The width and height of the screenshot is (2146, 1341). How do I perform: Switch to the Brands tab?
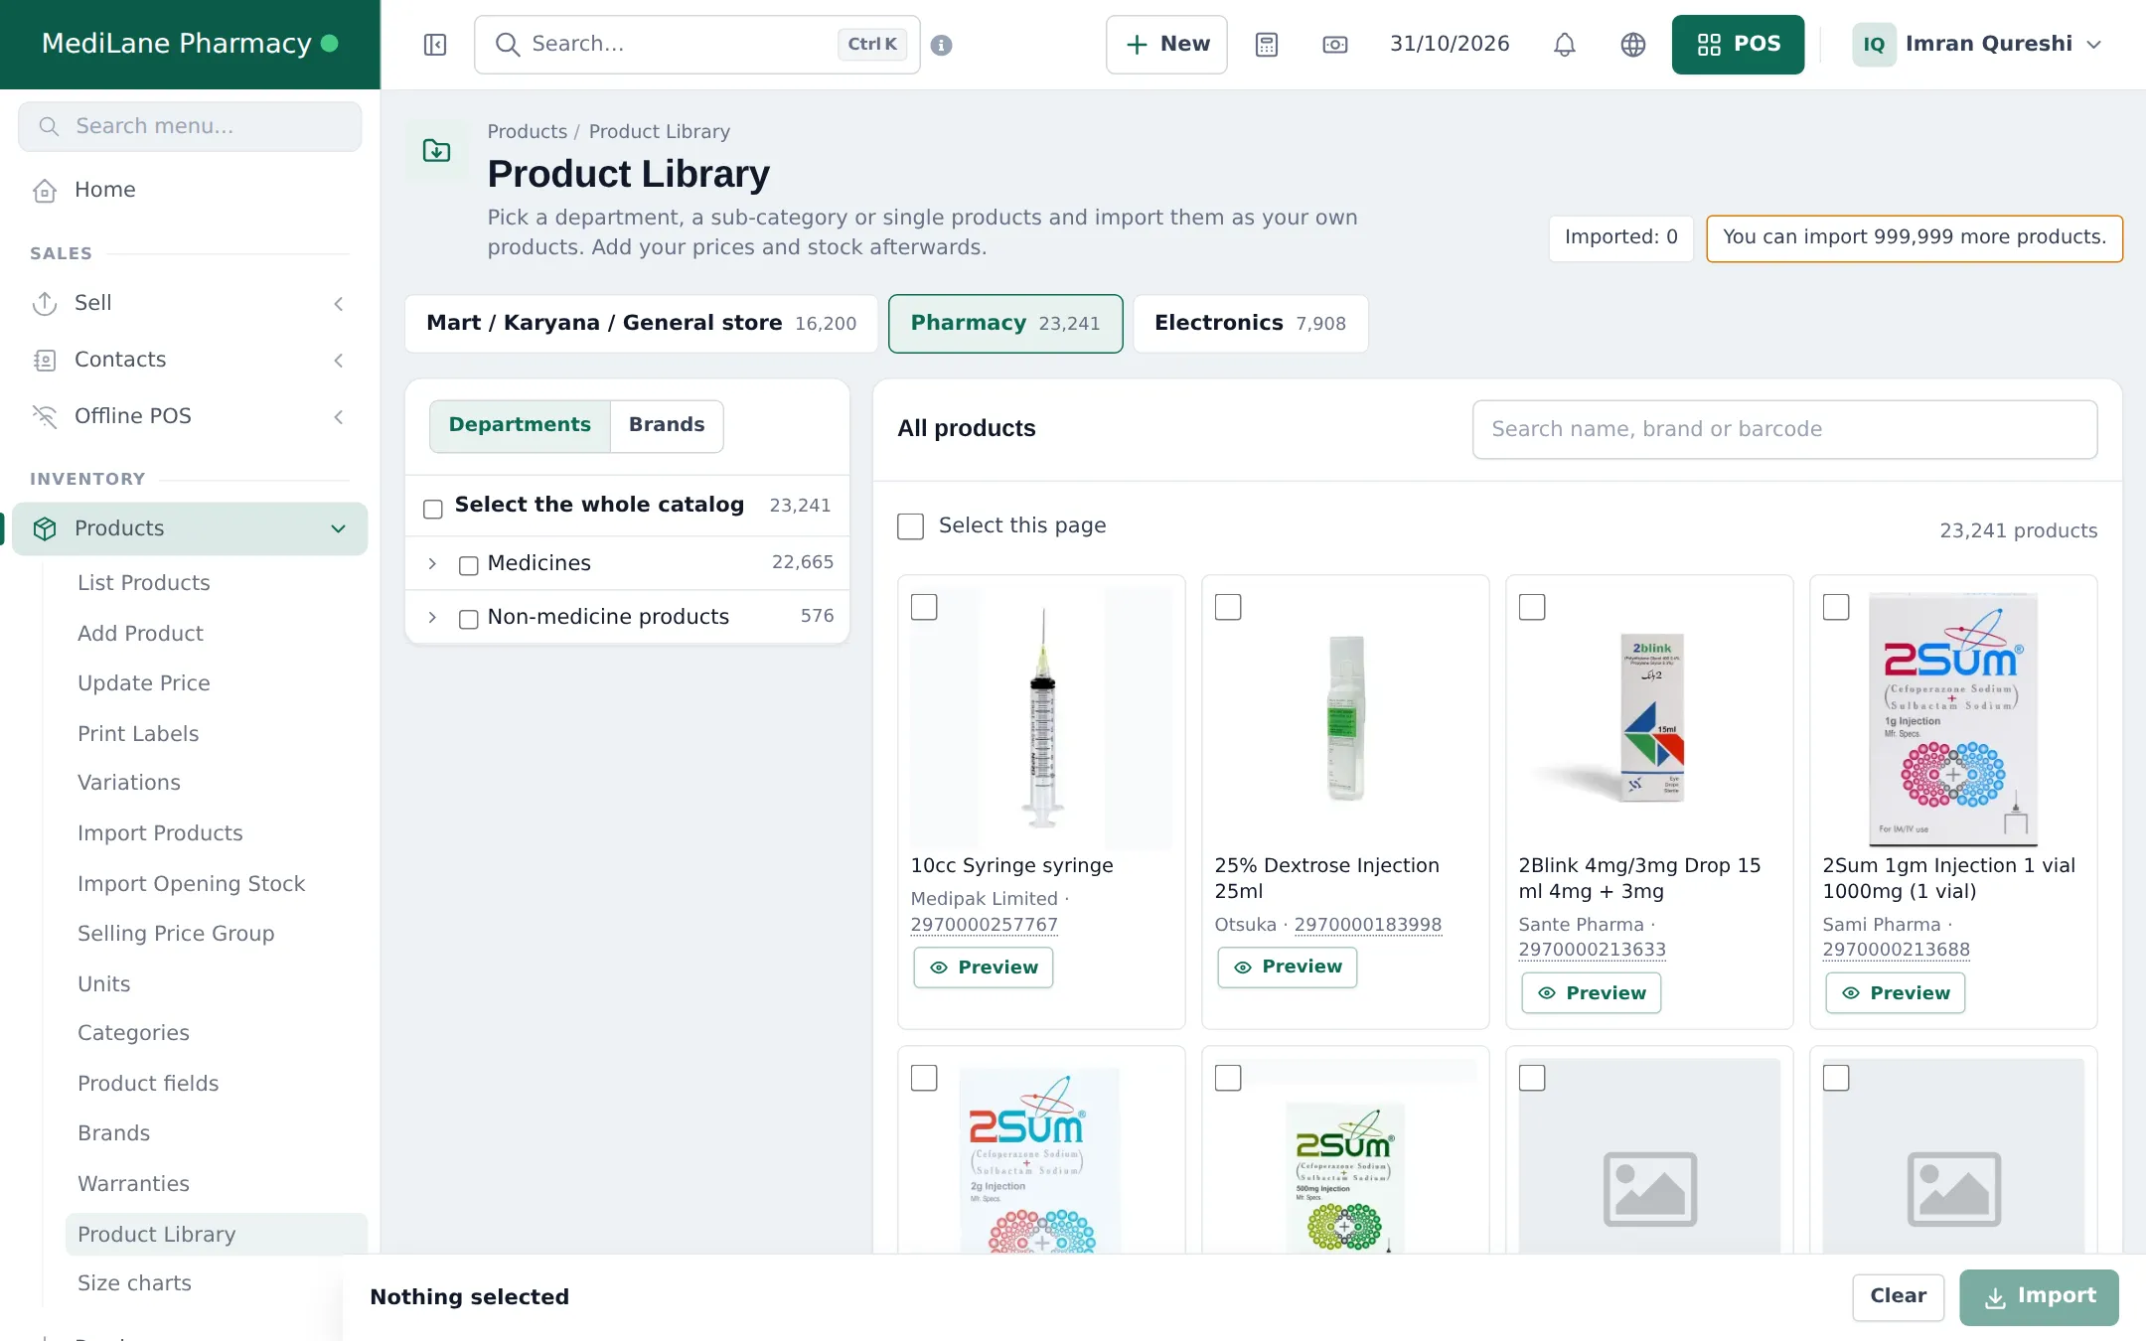click(667, 426)
